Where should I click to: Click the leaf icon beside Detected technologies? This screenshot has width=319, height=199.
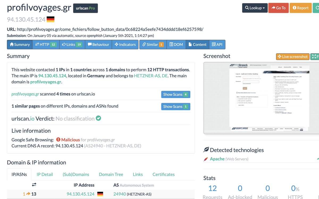pos(206,150)
